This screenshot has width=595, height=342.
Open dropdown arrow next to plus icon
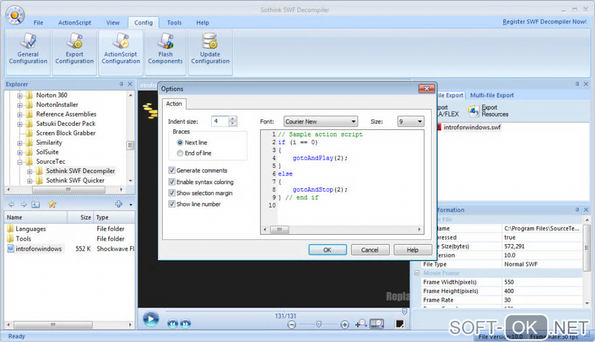pyautogui.click(x=131, y=205)
